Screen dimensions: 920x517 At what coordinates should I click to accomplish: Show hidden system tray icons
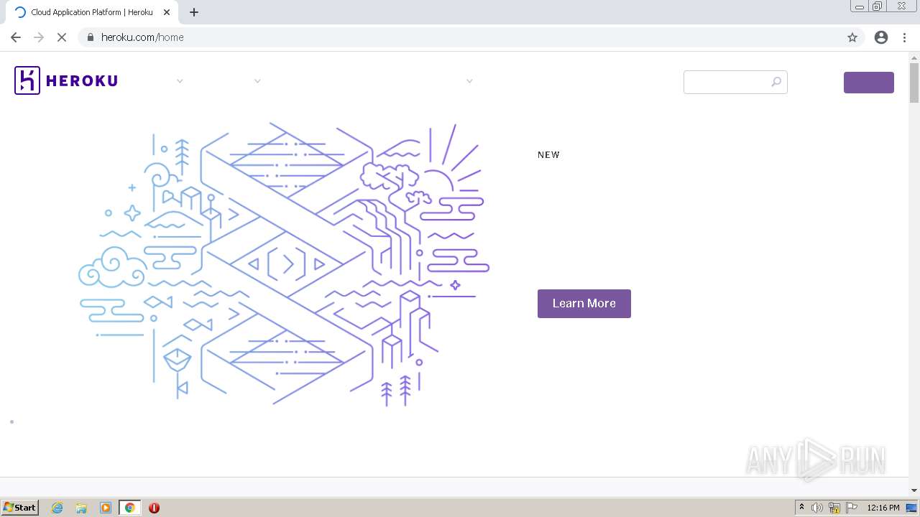(x=802, y=508)
